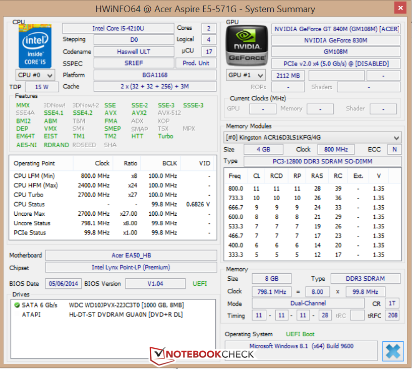Click the BGA1168 platform field
412x369 pixels.
click(155, 75)
